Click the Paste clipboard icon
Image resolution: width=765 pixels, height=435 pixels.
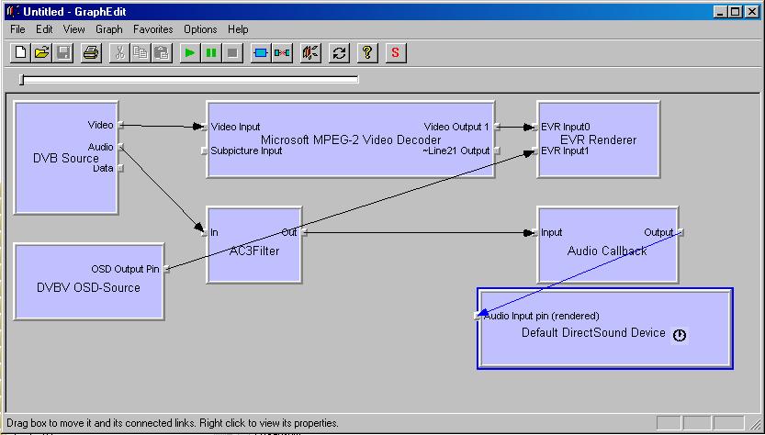click(162, 52)
